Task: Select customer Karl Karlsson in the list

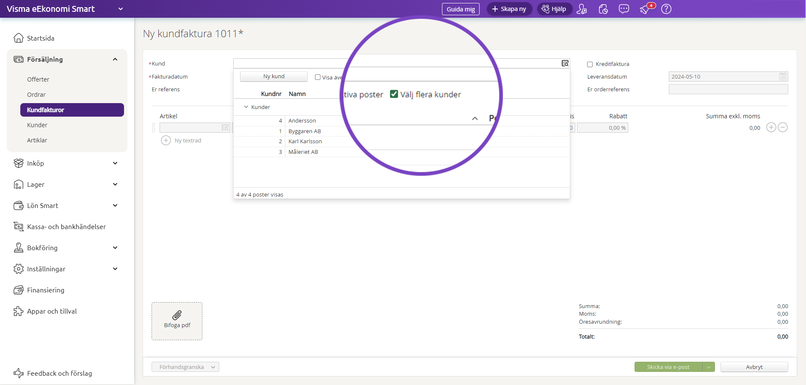Action: [x=305, y=141]
